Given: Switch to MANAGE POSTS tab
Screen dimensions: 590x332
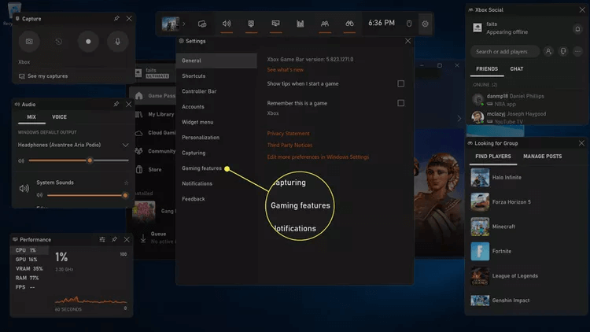Looking at the screenshot, I should [542, 157].
